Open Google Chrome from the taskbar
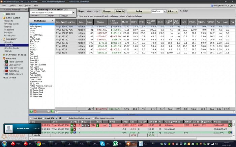This screenshot has height=147, width=236. point(39,144)
